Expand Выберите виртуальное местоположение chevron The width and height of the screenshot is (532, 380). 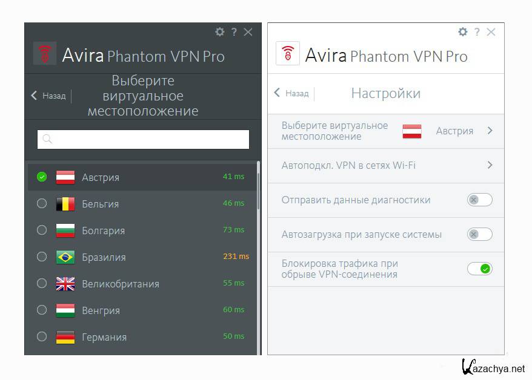point(490,131)
